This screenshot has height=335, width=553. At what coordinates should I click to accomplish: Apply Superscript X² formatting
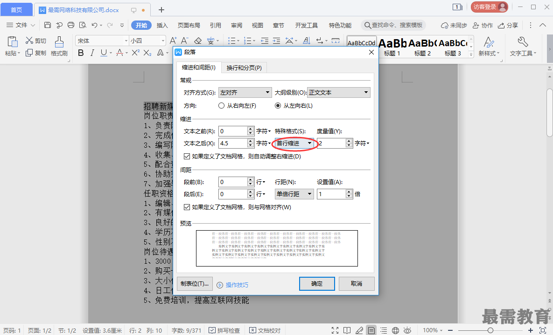[x=135, y=53]
